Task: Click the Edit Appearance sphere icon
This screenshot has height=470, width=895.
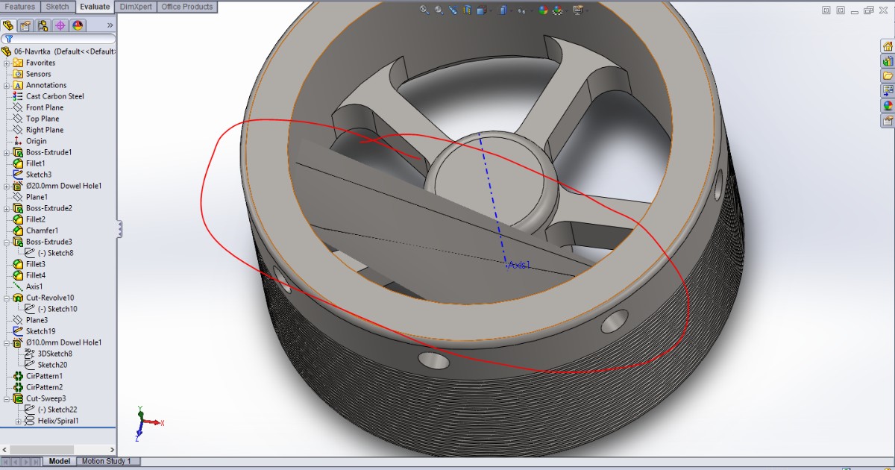Action: point(543,10)
